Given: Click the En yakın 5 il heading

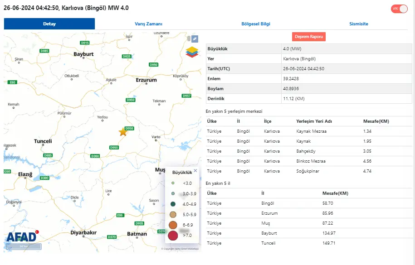Looking at the screenshot, I should click(x=218, y=183).
